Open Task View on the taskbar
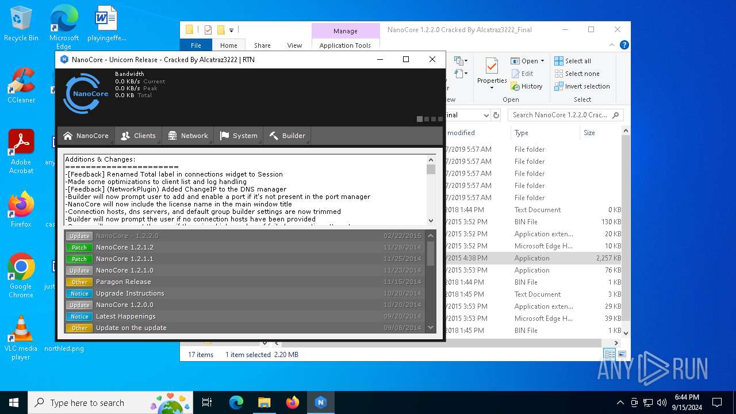The height and width of the screenshot is (414, 736). pos(207,402)
